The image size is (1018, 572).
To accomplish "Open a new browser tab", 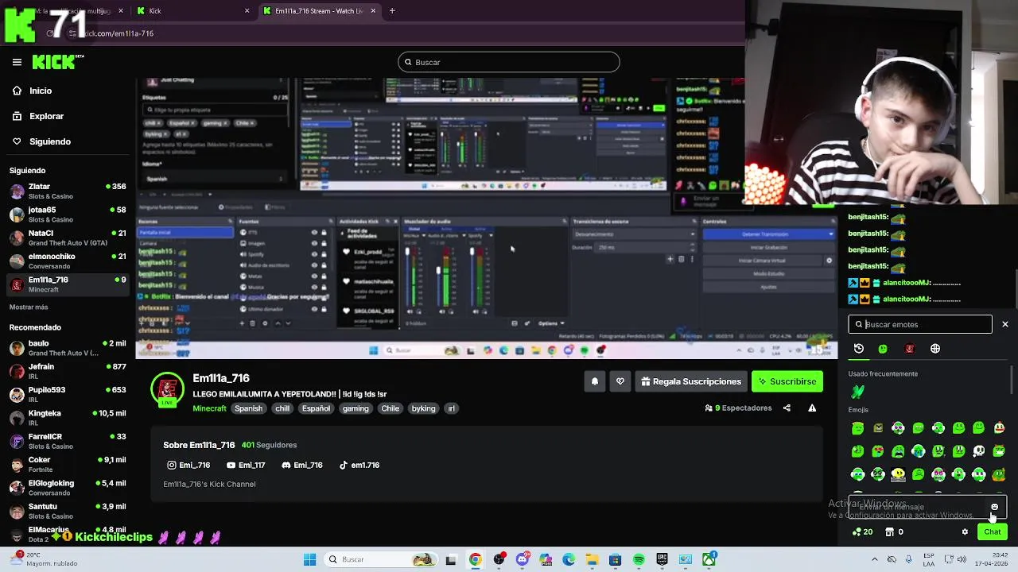I will tap(392, 11).
